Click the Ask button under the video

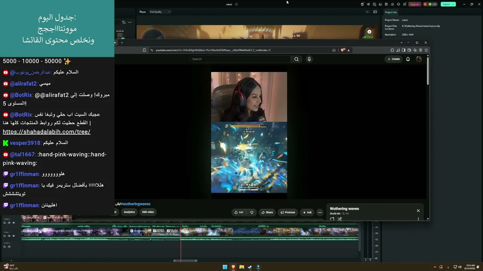pos(307,212)
